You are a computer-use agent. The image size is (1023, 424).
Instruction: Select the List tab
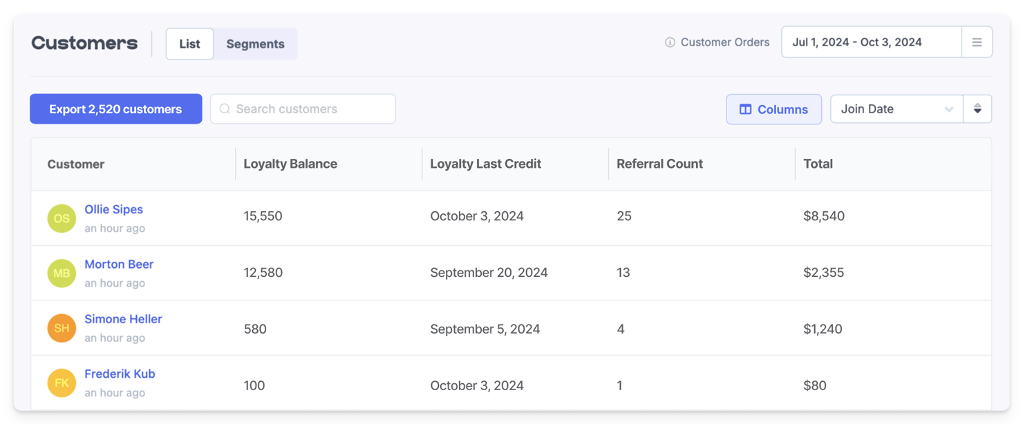[189, 43]
